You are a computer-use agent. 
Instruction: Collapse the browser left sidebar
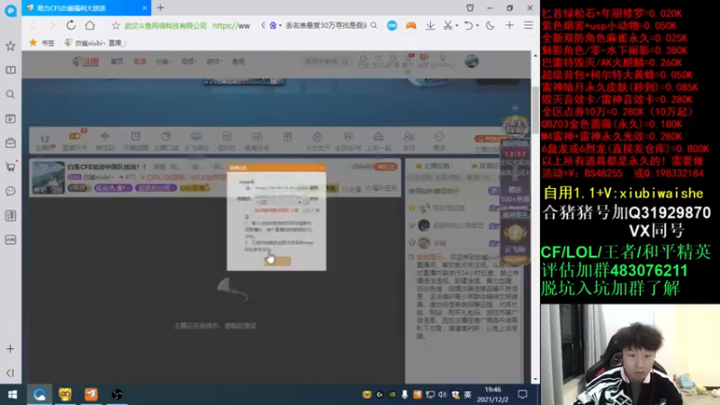11,373
